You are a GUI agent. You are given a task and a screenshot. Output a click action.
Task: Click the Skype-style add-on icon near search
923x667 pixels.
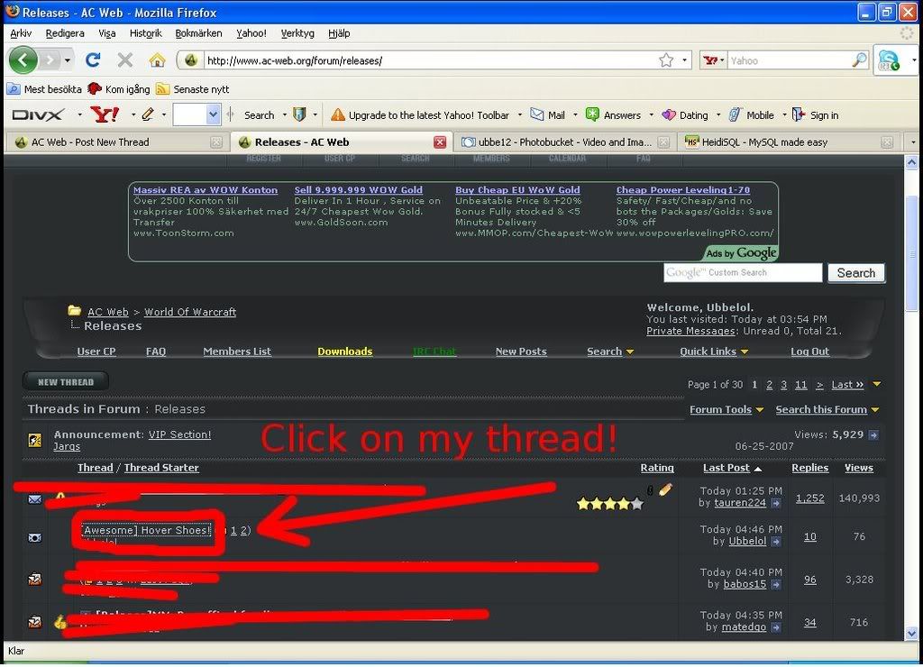click(x=888, y=60)
